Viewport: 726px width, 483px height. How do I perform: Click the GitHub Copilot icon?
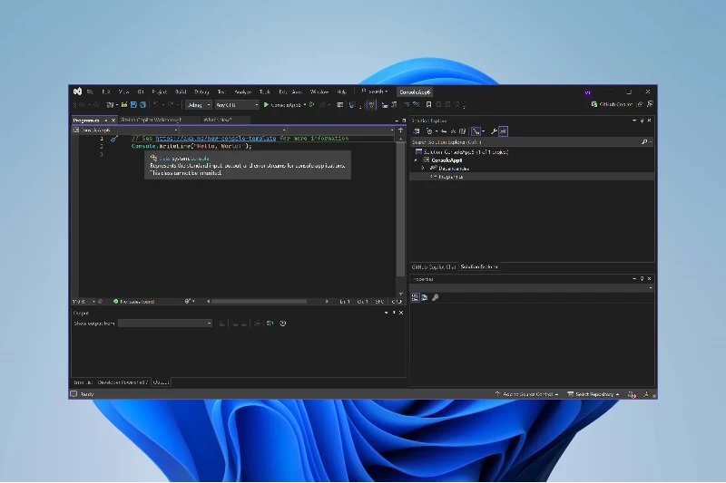(594, 104)
